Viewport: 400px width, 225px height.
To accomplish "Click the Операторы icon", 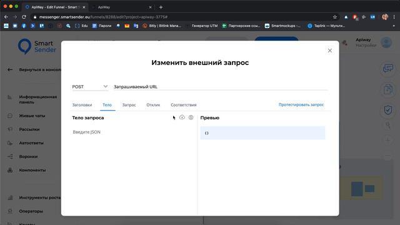I will 10,211.
